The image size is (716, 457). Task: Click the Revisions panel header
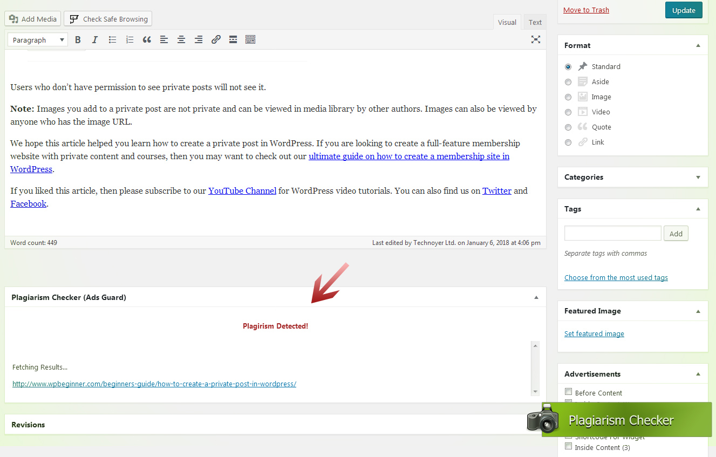pyautogui.click(x=275, y=425)
